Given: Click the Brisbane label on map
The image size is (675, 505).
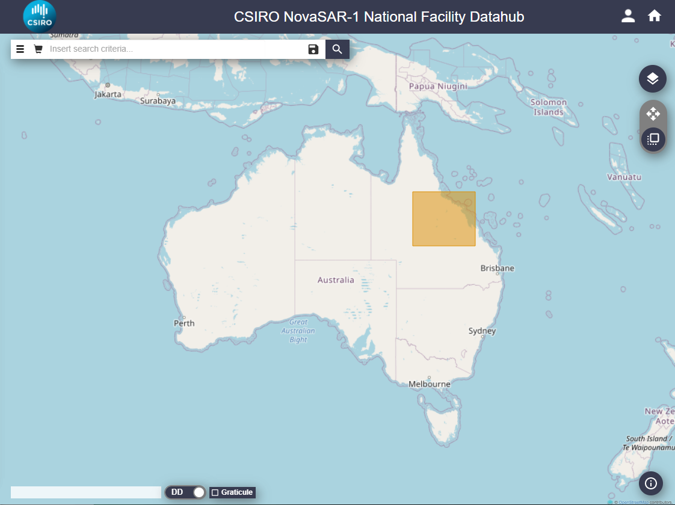Looking at the screenshot, I should point(497,268).
